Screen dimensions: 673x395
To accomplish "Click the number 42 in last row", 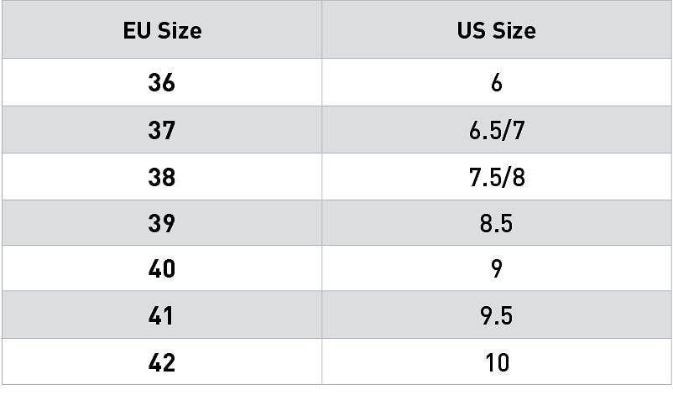I will coord(161,362).
